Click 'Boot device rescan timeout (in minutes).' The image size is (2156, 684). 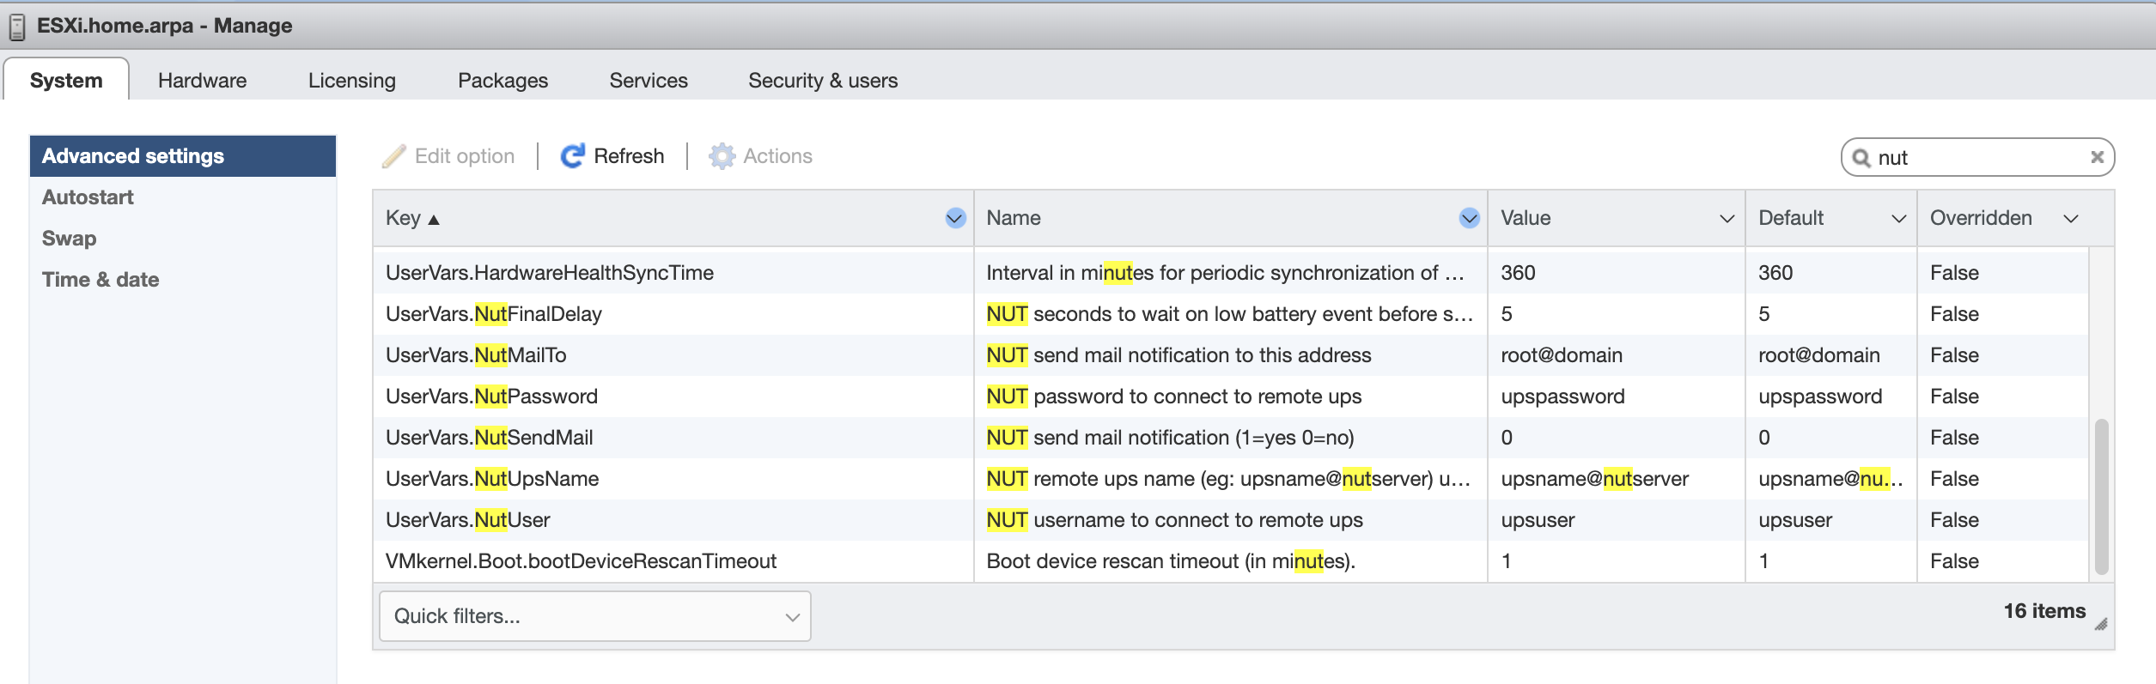pos(1171,561)
